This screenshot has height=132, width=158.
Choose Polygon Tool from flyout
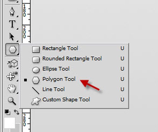click(x=74, y=79)
